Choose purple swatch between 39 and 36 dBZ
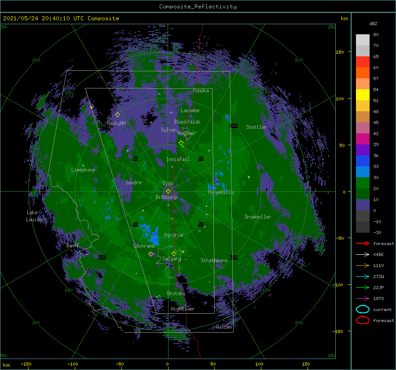This screenshot has height=370, width=396. (363, 150)
